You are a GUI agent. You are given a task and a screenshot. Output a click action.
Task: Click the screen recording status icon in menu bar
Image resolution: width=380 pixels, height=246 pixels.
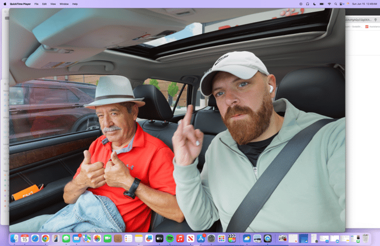tap(301, 4)
